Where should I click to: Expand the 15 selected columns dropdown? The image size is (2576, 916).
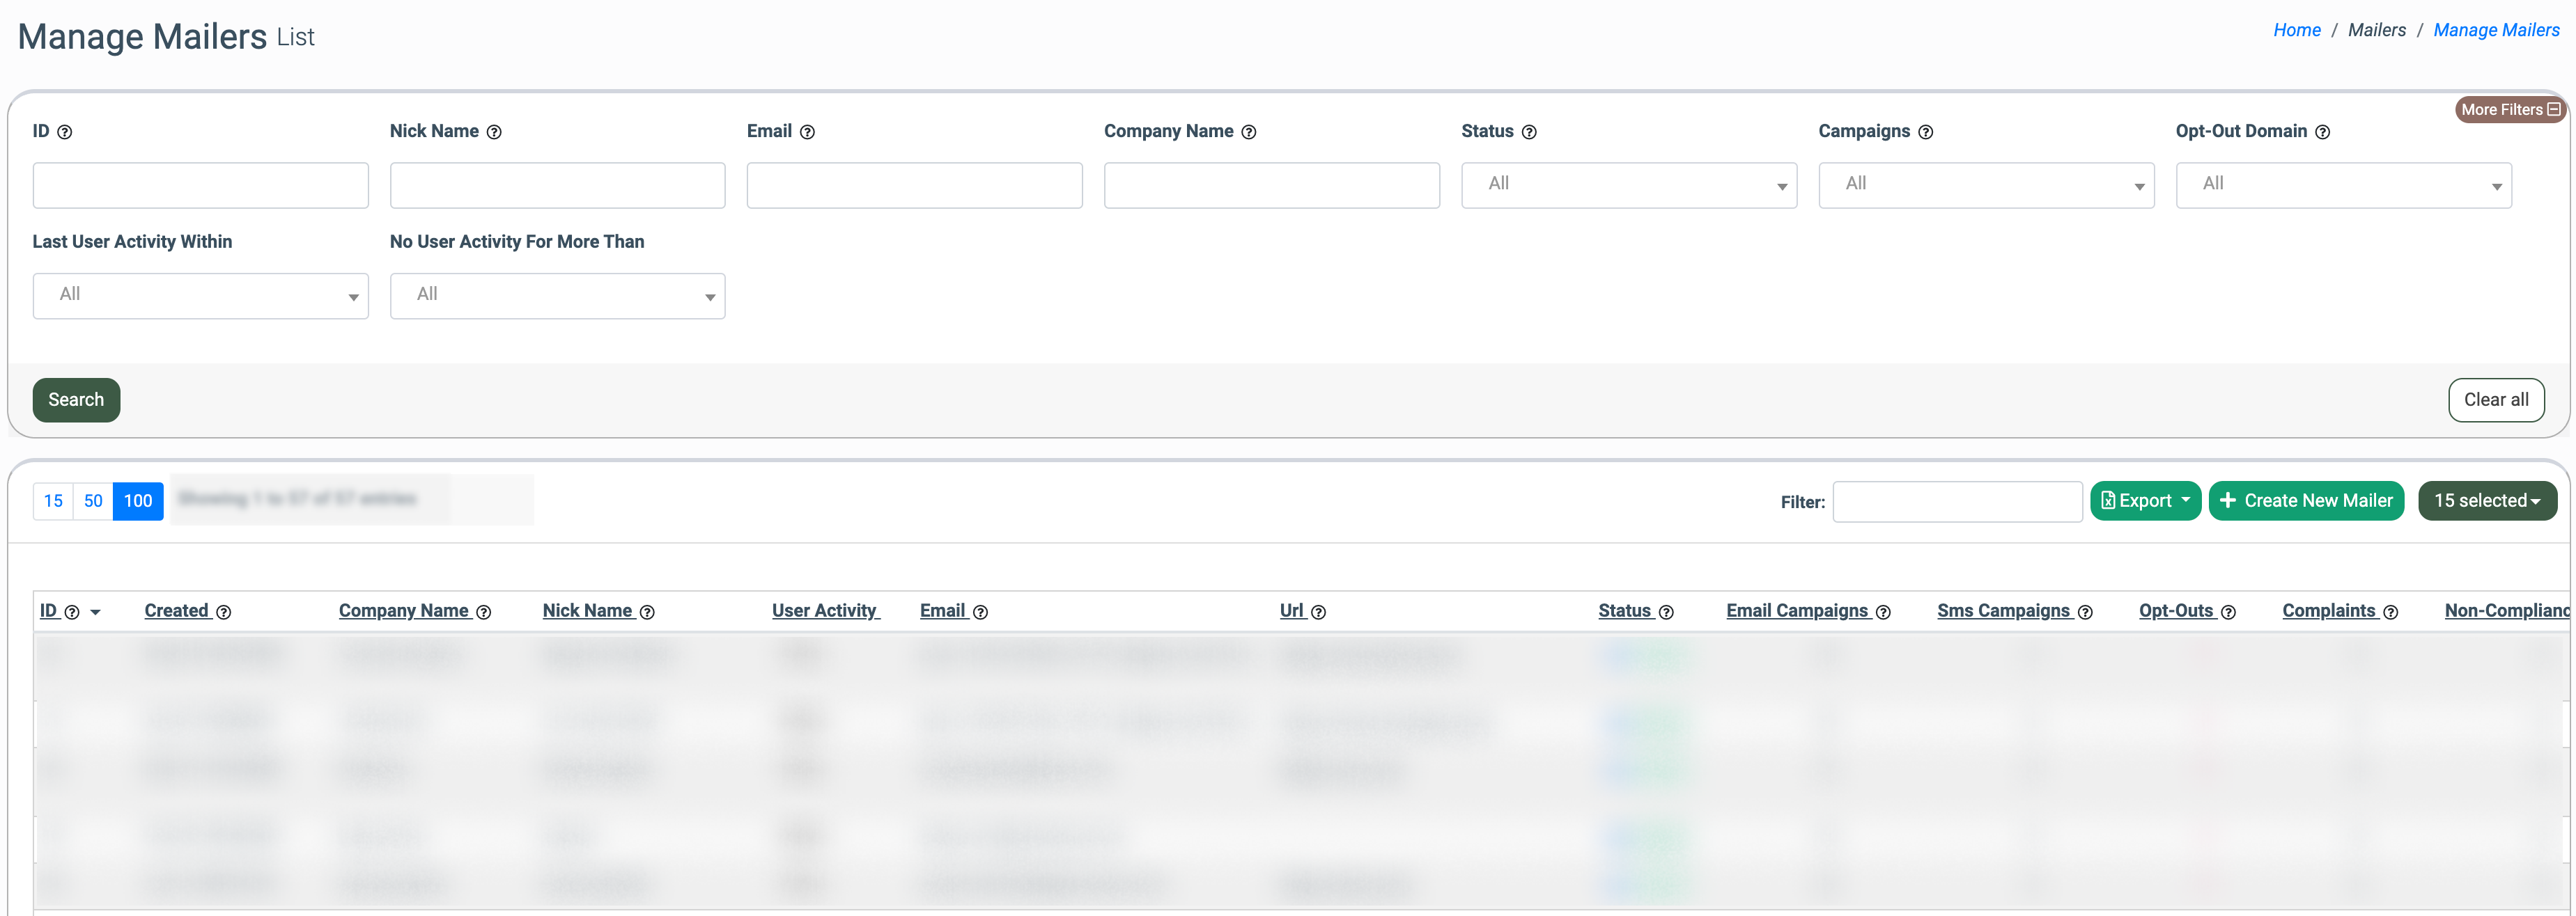click(x=2486, y=500)
